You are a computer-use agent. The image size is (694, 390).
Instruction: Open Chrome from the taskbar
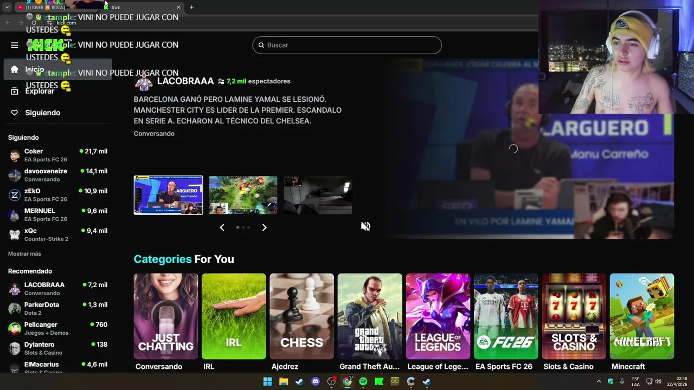coord(348,381)
